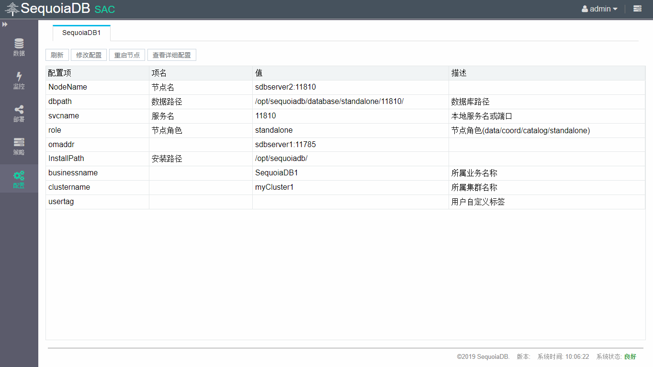Click the 系统状态 良好 status indicator
Viewport: 653px width, 367px height.
pyautogui.click(x=616, y=357)
